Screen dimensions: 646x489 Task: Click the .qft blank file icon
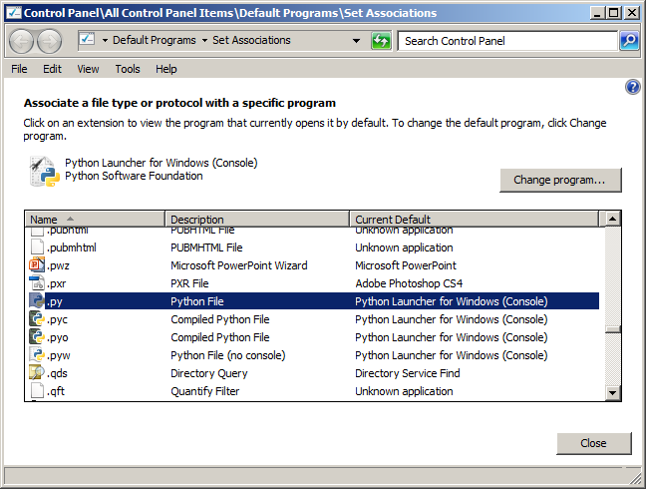(37, 390)
